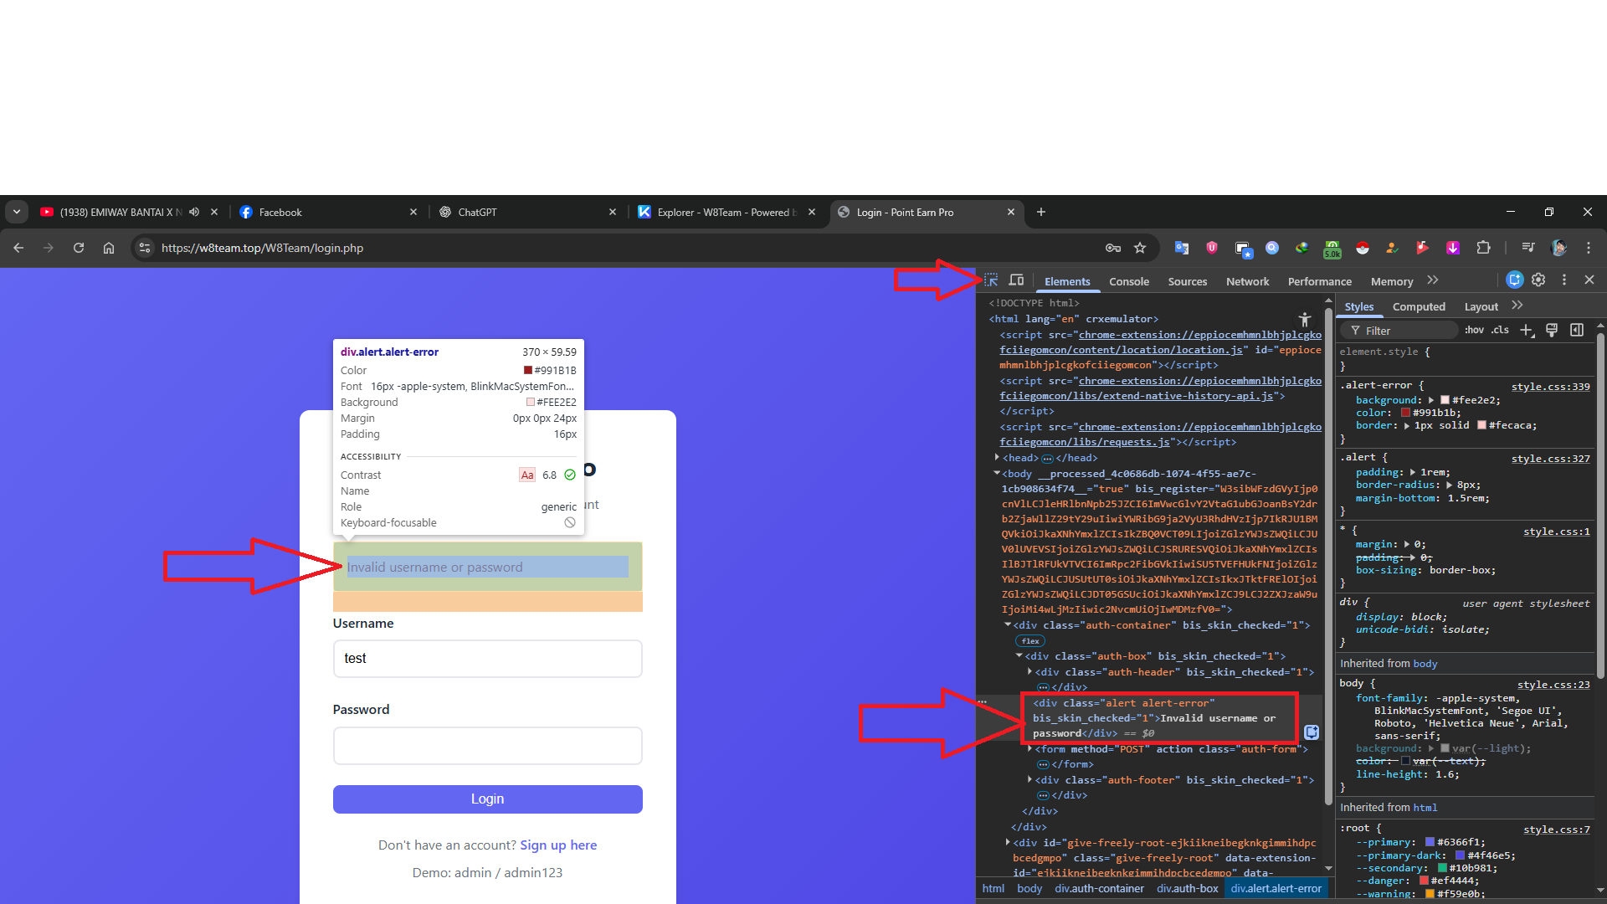
Task: Show more DevTools panel tabs
Action: click(1433, 280)
